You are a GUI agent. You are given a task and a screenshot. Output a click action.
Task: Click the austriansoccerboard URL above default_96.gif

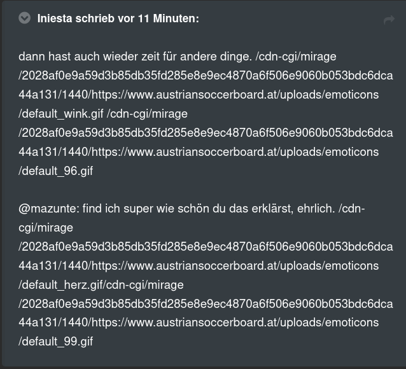235,152
